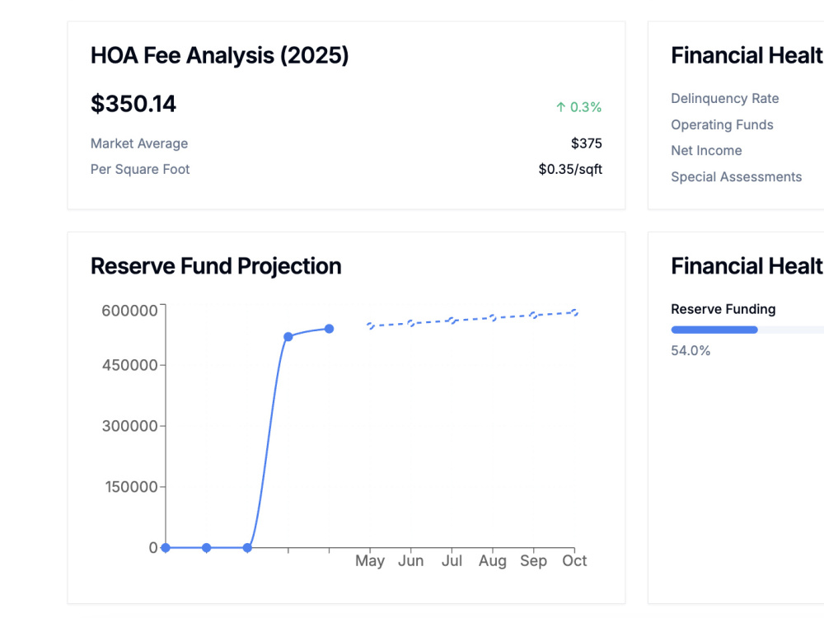
Task: Select the $350.14 HOA fee amount
Action: pos(133,104)
